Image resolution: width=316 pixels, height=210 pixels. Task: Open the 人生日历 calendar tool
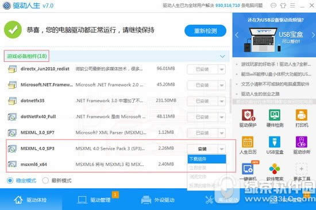[248, 142]
